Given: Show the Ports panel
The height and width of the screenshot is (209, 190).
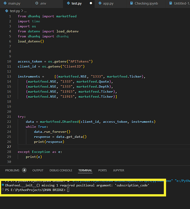Looking at the screenshot, I should point(102,170).
